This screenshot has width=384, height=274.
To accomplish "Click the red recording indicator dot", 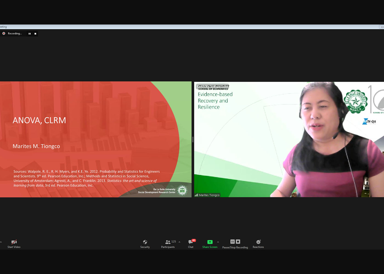I will click(4, 33).
